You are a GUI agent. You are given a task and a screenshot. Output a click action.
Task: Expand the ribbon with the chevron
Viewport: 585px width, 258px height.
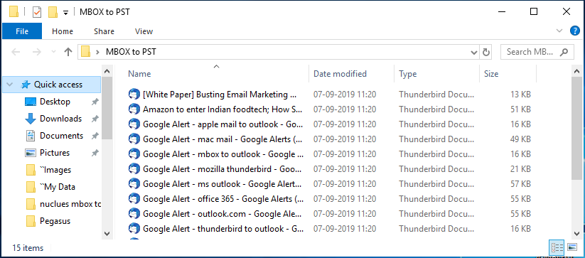559,31
